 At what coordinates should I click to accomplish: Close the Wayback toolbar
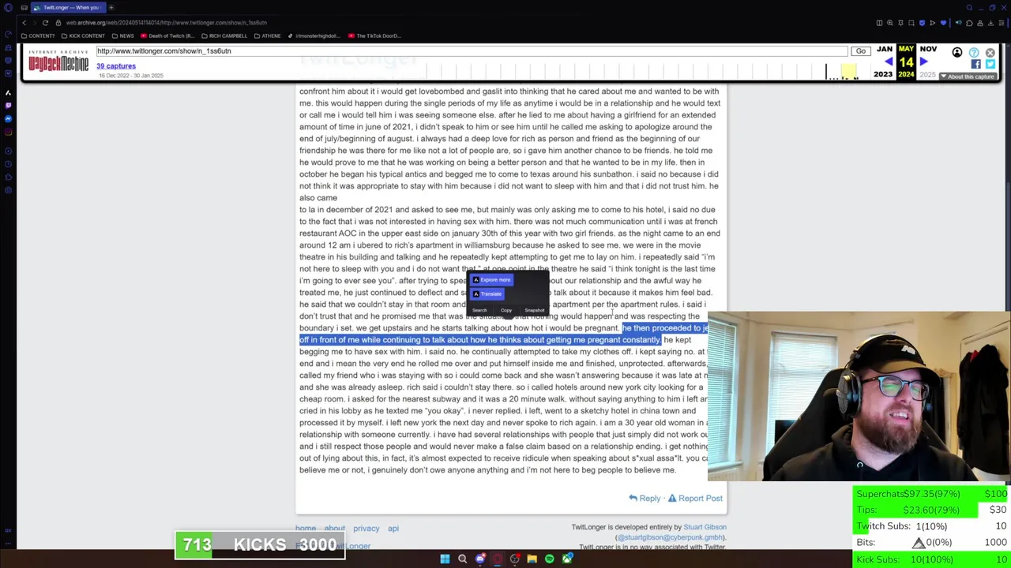[990, 53]
